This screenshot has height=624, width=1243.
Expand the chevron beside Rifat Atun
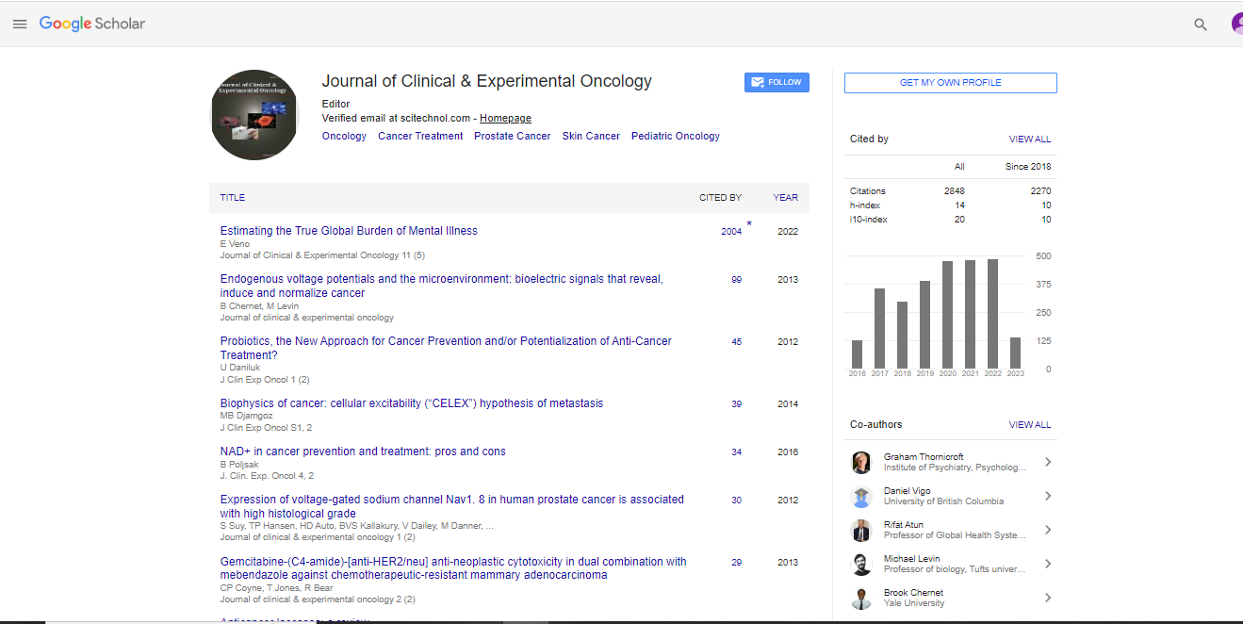pyautogui.click(x=1048, y=530)
